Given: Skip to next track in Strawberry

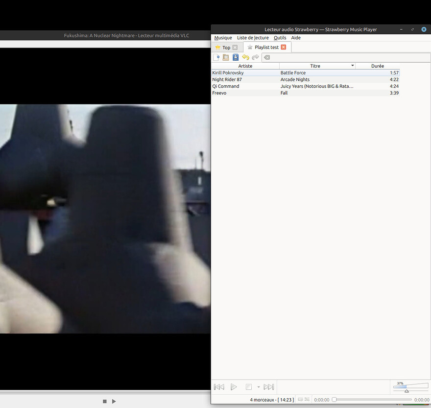Looking at the screenshot, I should click(x=268, y=387).
